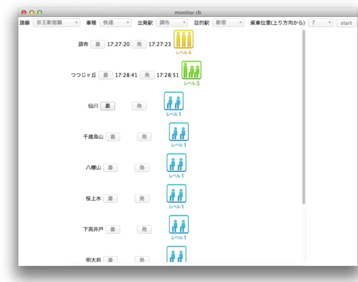Click the 発 button for 桜上水

click(142, 198)
